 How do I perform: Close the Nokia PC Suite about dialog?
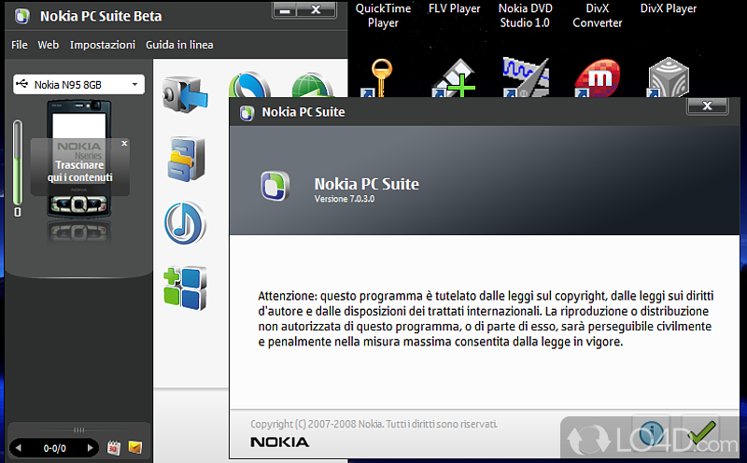pyautogui.click(x=708, y=105)
